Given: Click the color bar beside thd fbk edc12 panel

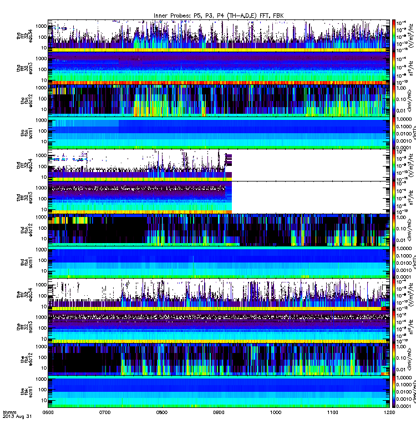Looking at the screenshot, I should [394, 230].
